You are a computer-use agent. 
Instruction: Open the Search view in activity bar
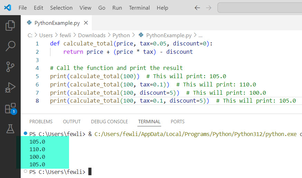10,46
